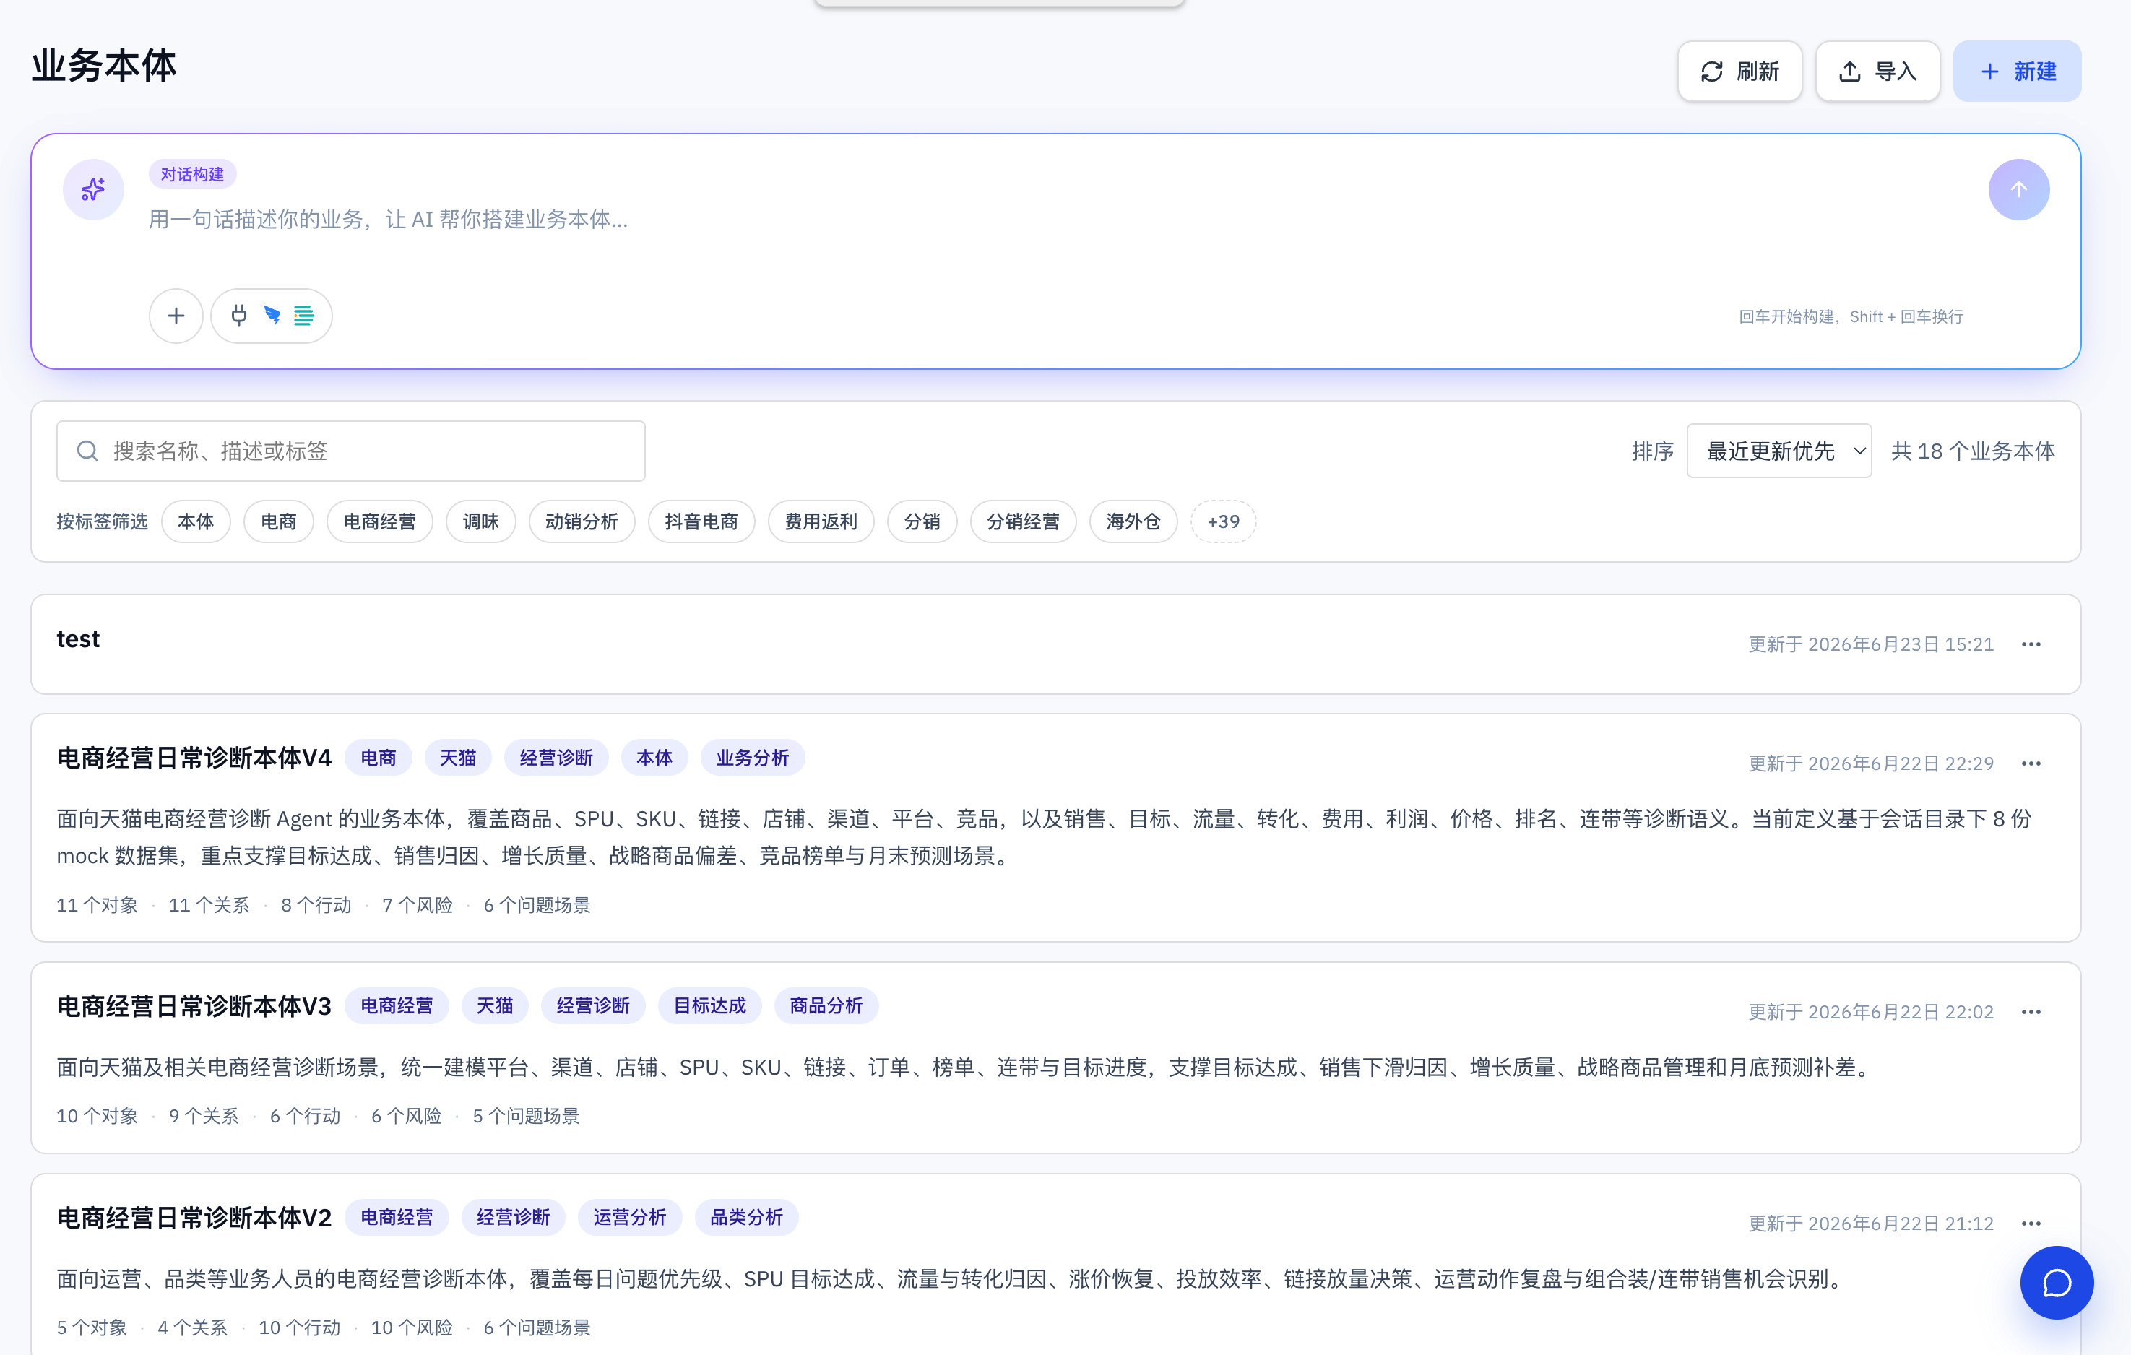Image resolution: width=2131 pixels, height=1355 pixels.
Task: Open more options for 电商经营日常诊断本体V2
Action: (2031, 1223)
